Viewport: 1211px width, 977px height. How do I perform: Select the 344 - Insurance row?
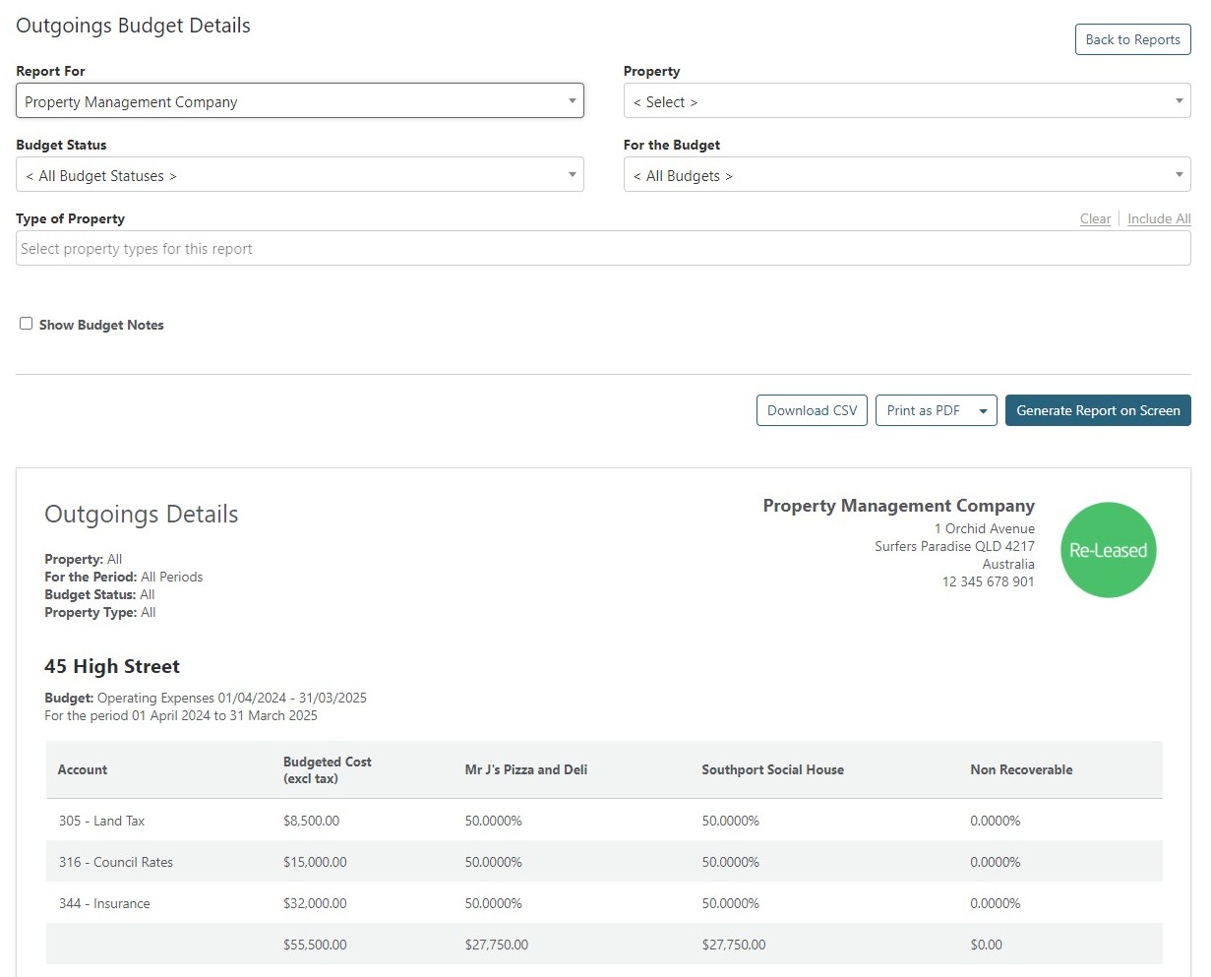click(x=604, y=903)
